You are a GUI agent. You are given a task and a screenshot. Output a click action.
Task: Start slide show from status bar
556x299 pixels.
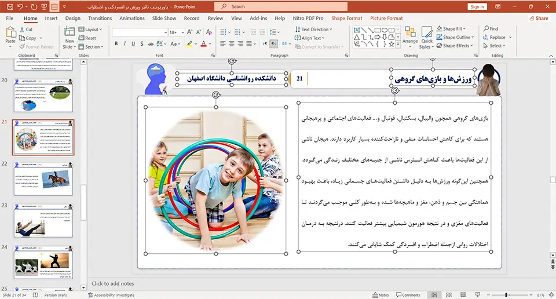[x=477, y=295]
